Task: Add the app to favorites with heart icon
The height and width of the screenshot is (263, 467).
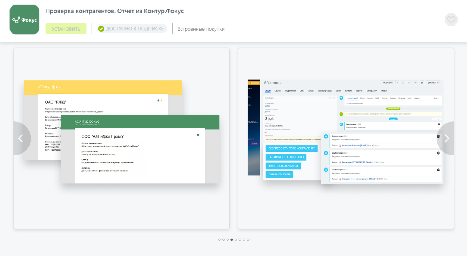Action: pyautogui.click(x=451, y=20)
